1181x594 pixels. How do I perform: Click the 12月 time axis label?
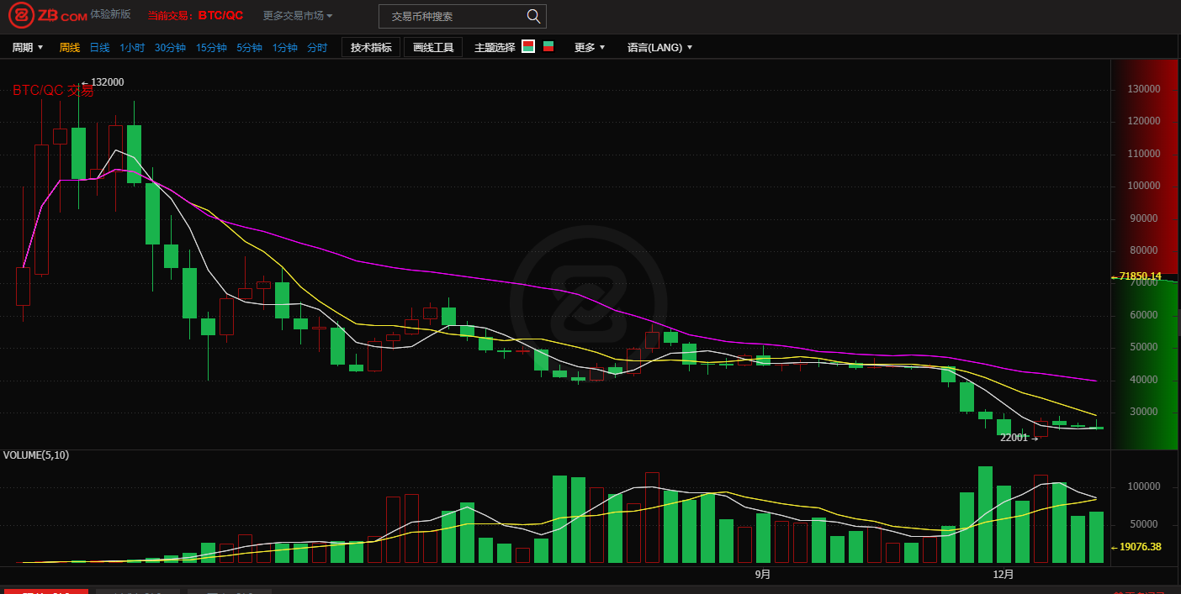[x=1004, y=575]
